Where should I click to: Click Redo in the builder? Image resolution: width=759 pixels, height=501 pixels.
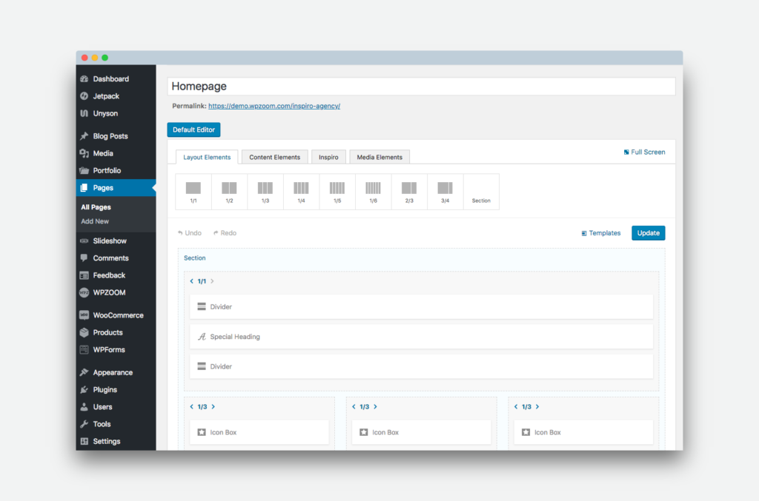(x=225, y=233)
